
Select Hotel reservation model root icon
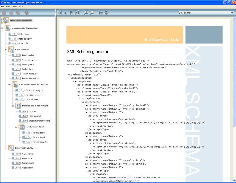(5, 20)
